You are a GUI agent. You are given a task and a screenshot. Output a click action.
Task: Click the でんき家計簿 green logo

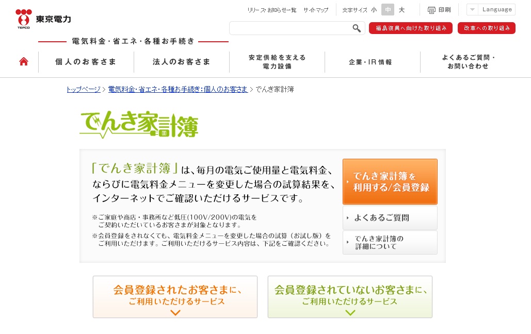click(139, 125)
